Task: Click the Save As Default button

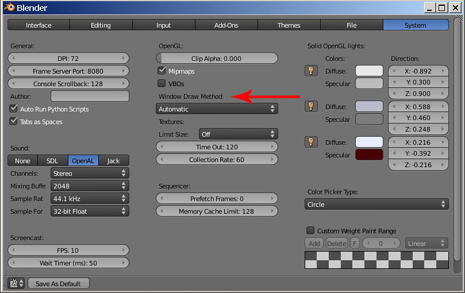Action: (58, 284)
